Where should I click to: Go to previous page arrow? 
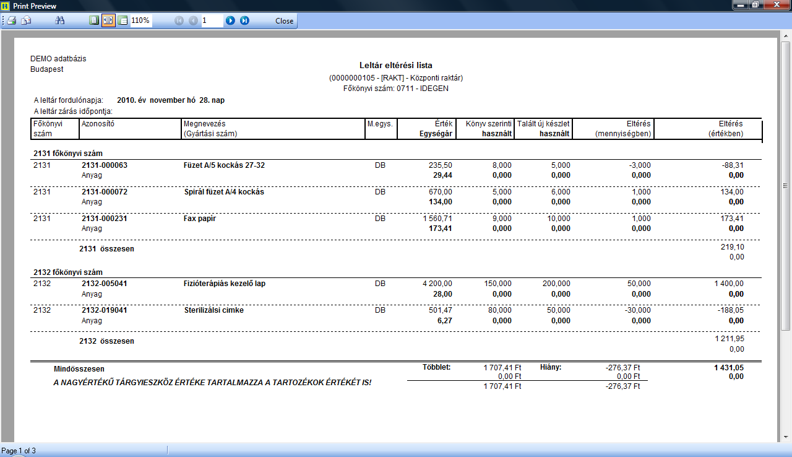[194, 20]
